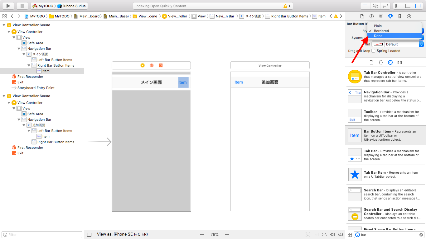
Task: Show the Debug area
Action: tap(408, 5)
